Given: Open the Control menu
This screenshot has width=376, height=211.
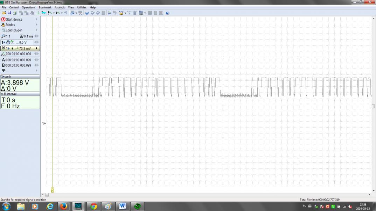Looking at the screenshot, I should [14, 7].
